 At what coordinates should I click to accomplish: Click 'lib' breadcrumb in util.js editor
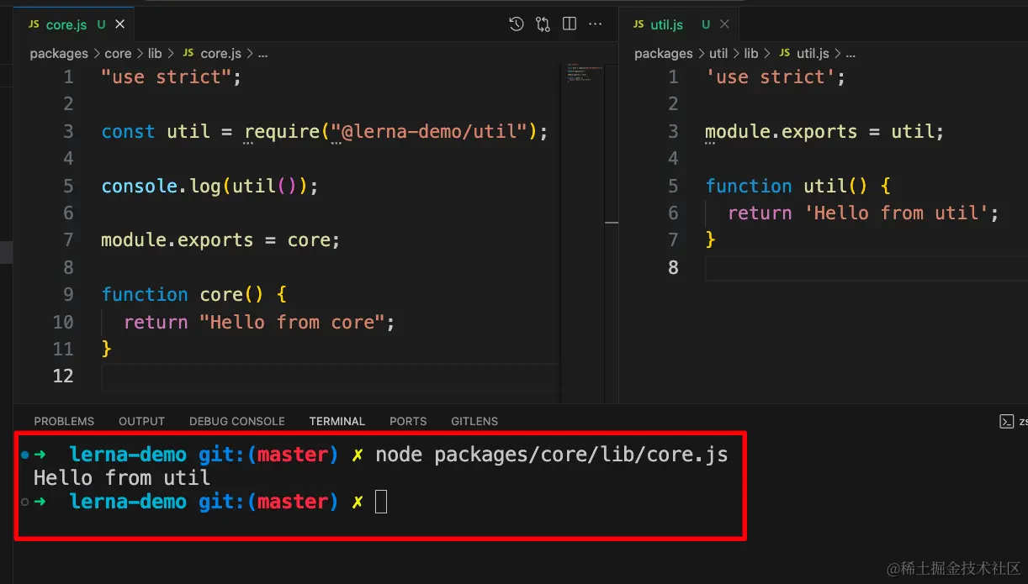tap(751, 53)
